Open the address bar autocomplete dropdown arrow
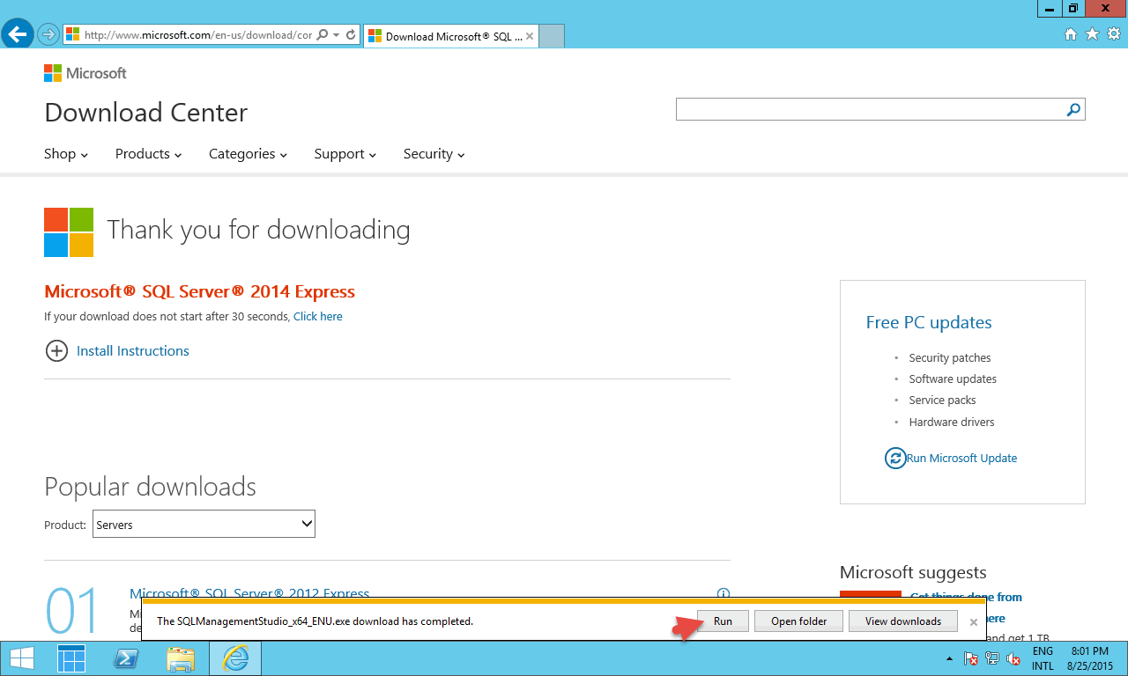Image resolution: width=1128 pixels, height=676 pixels. pos(337,35)
